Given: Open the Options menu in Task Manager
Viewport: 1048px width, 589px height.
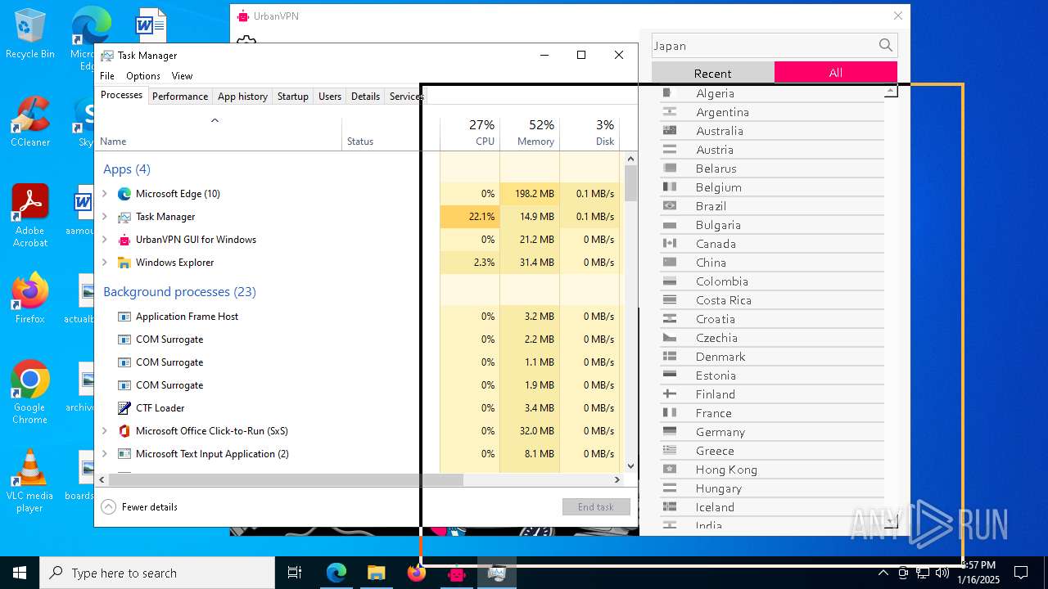Looking at the screenshot, I should coord(143,76).
